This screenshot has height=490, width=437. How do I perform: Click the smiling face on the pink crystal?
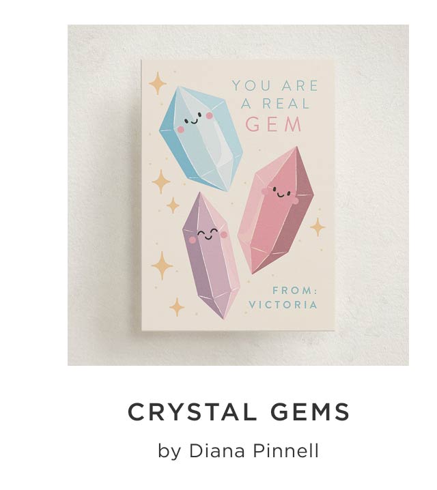tap(281, 193)
